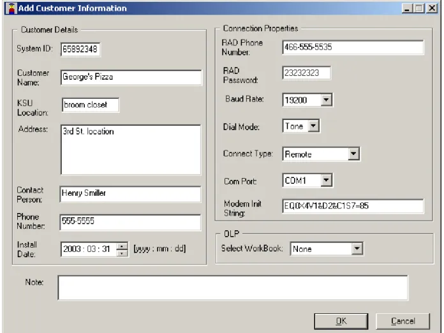Click the RAD Phone Number field
This screenshot has height=333, width=444.
pyautogui.click(x=353, y=47)
